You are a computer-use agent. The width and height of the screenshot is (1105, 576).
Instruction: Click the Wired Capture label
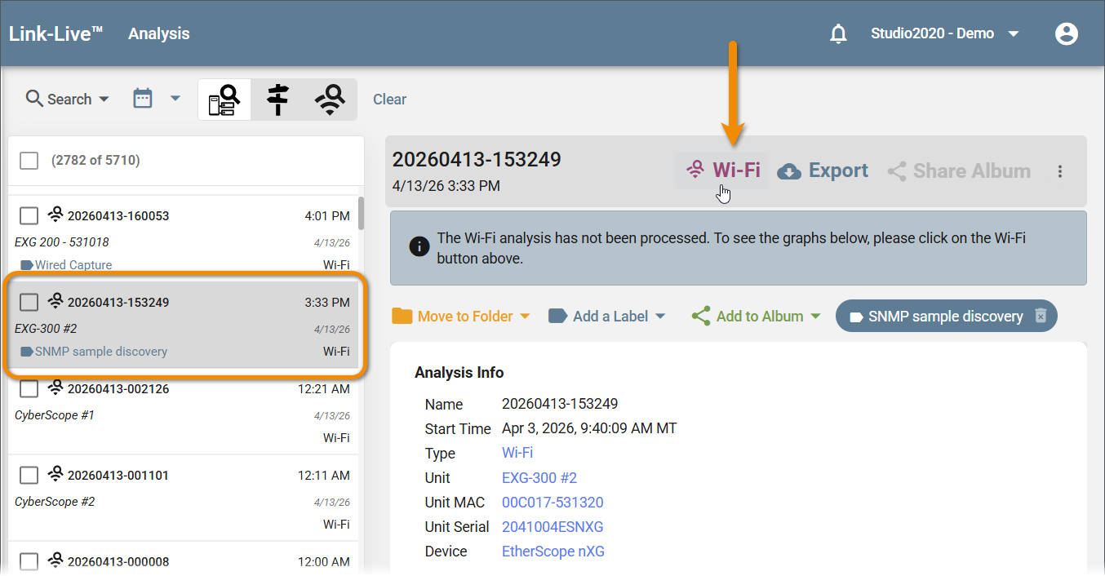[73, 265]
